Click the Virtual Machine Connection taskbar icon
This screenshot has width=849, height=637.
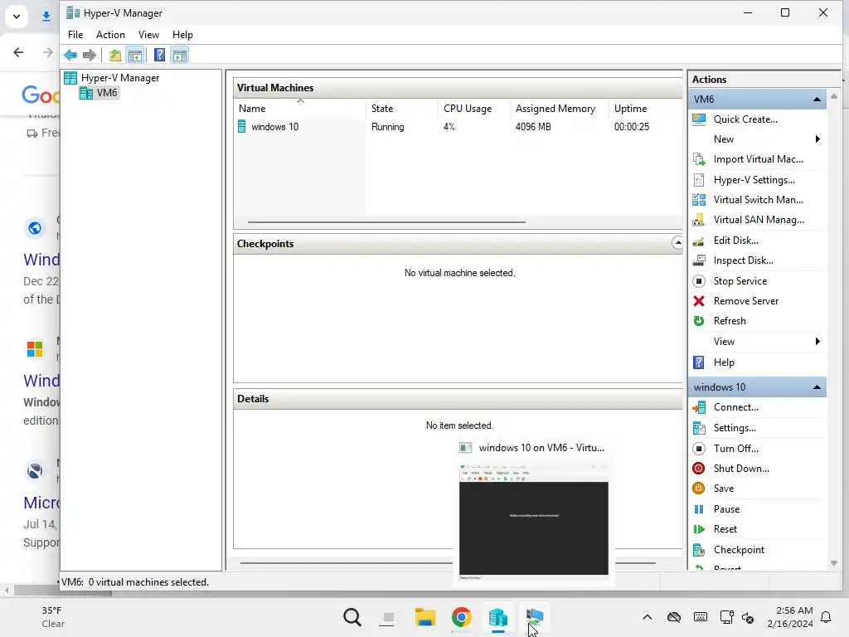click(535, 617)
